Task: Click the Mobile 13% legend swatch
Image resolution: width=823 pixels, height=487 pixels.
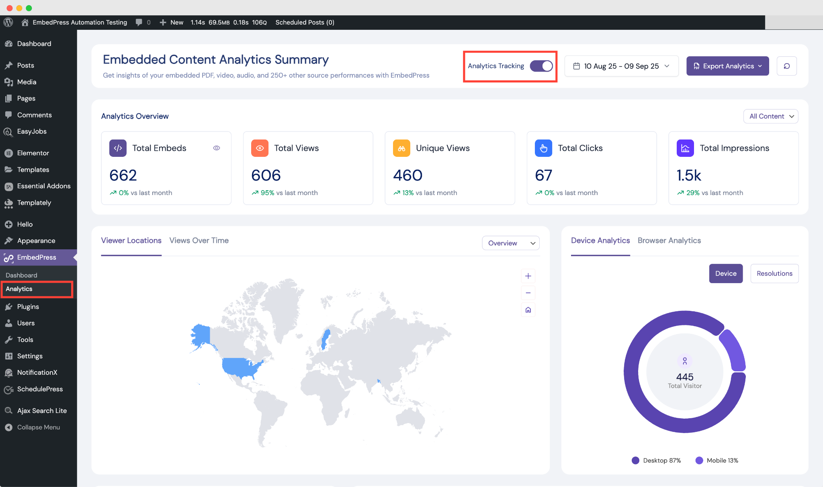Action: tap(699, 460)
